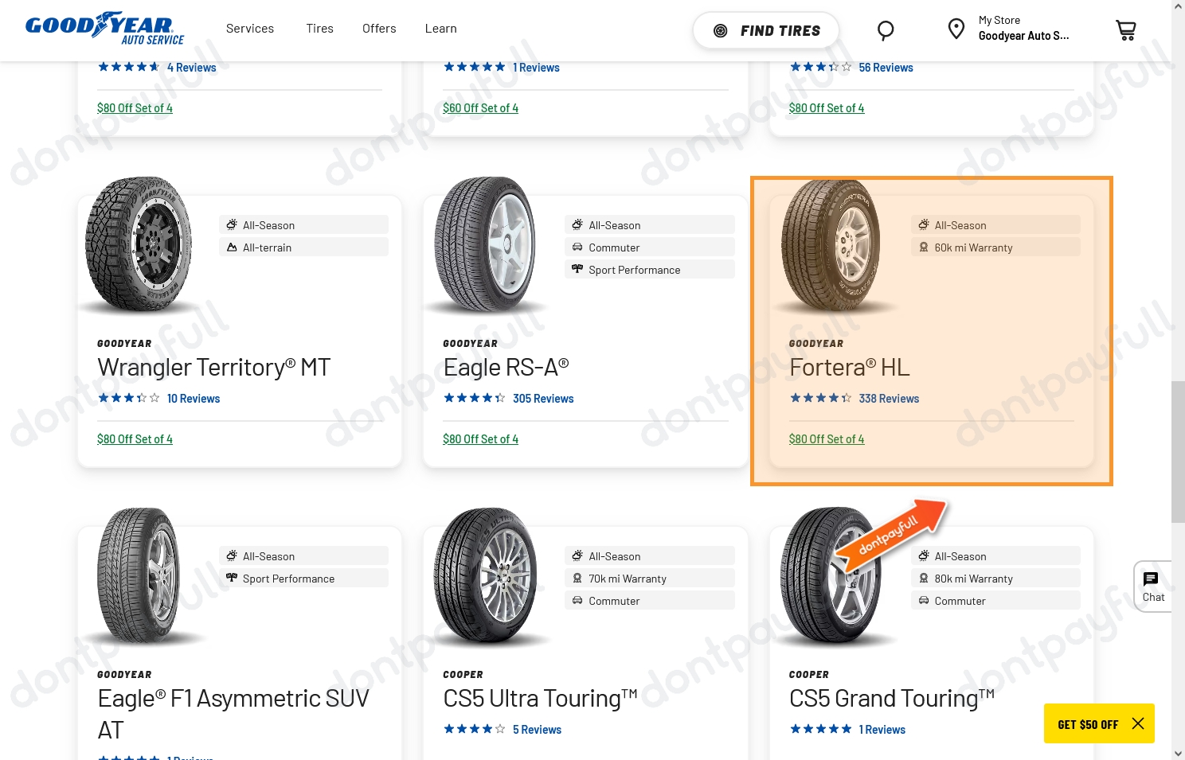Select the Sport Performance tag on Eagle F1
The height and width of the screenshot is (760, 1185).
click(288, 578)
